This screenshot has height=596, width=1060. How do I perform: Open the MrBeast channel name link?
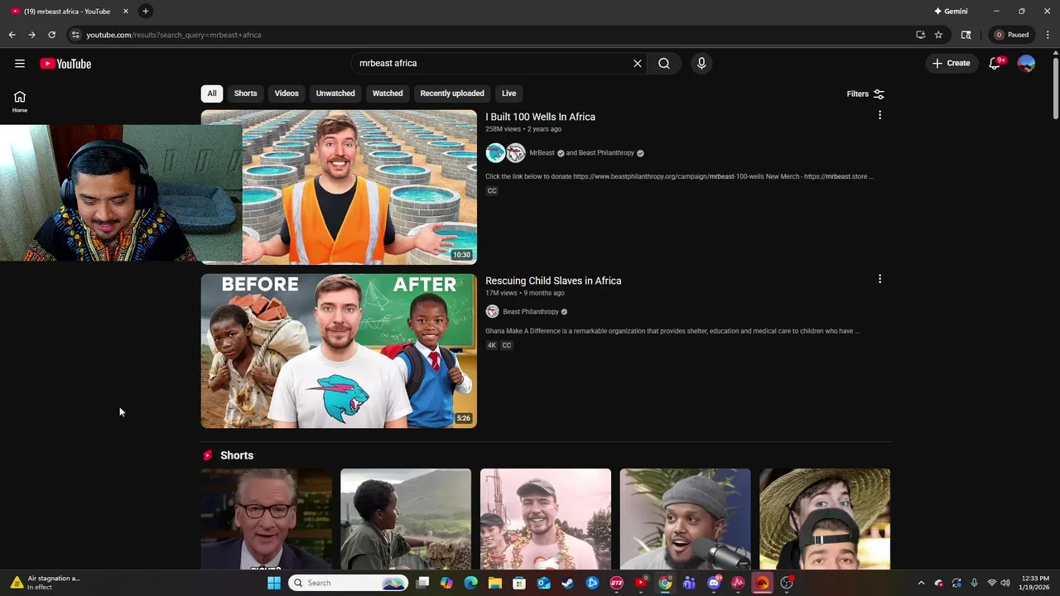tap(542, 153)
